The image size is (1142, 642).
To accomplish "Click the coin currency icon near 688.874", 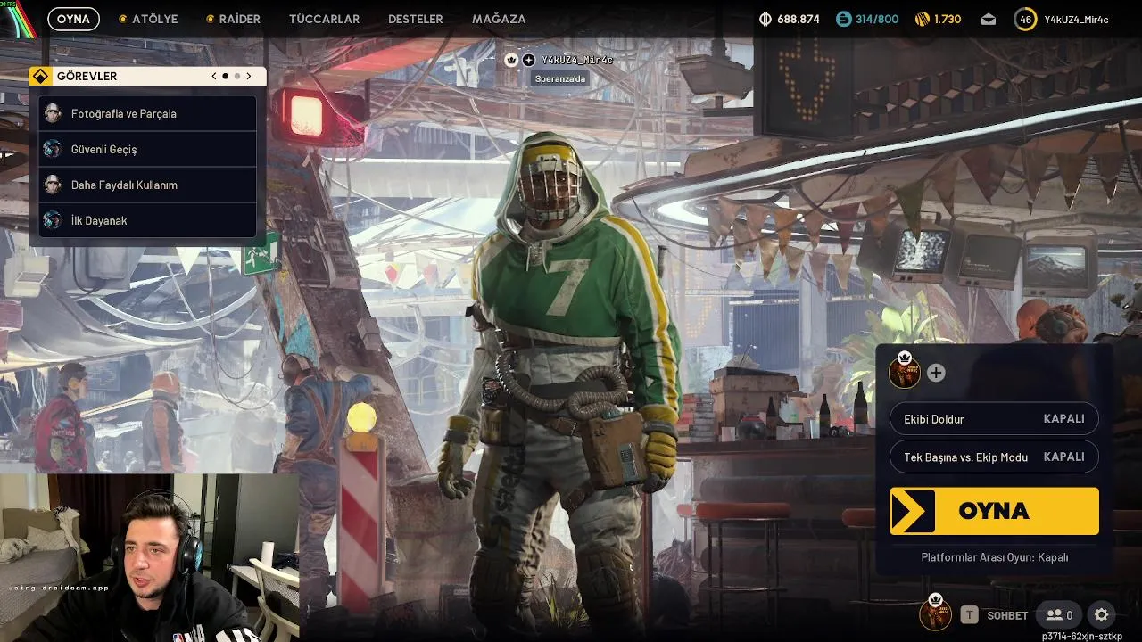I will point(765,19).
